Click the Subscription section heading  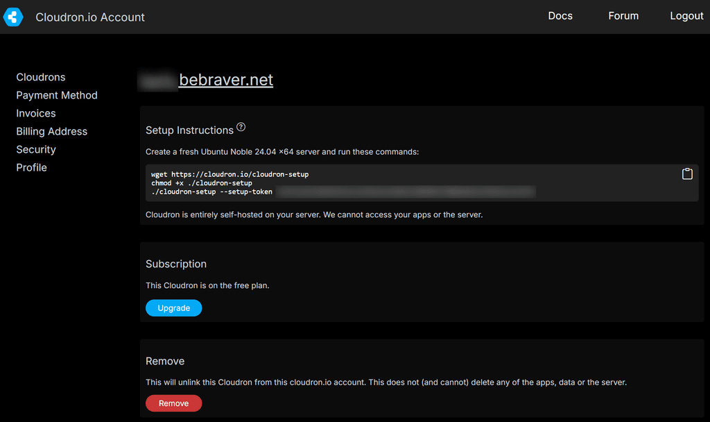tap(176, 264)
